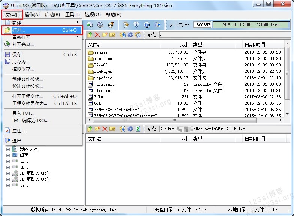Choose 属性... menu entry
Image resolution: width=294 pixels, height=216 pixels.
click(43, 131)
